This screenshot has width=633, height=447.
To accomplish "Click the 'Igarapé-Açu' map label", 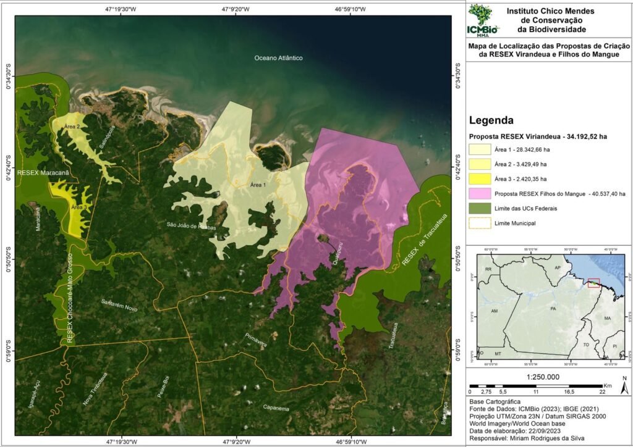I will 35,395.
